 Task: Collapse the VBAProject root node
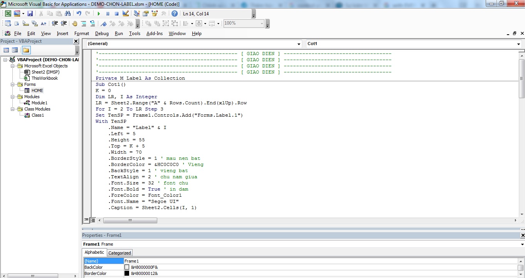[5, 60]
